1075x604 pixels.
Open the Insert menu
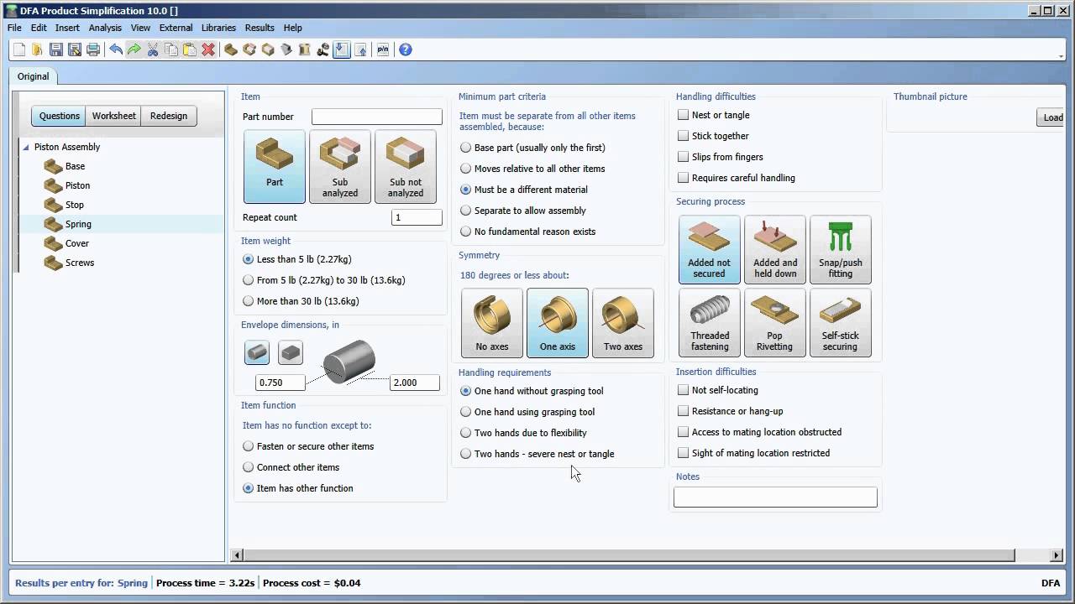point(67,28)
